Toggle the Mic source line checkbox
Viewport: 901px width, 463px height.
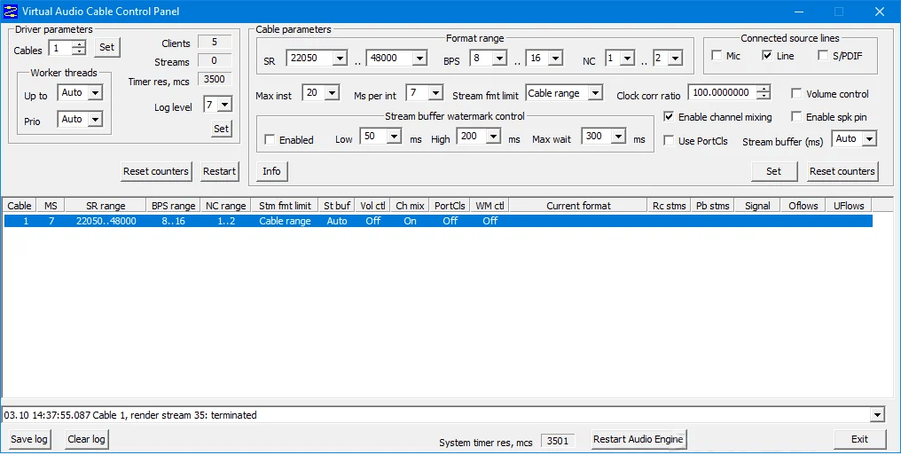pyautogui.click(x=717, y=56)
